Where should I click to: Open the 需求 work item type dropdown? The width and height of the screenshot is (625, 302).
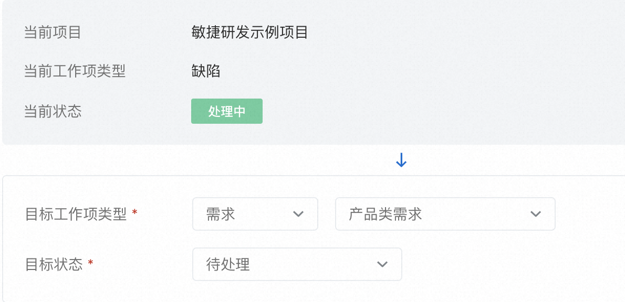point(255,214)
